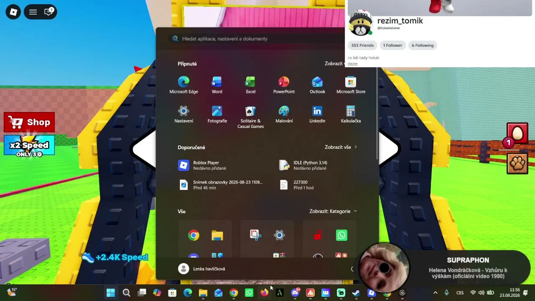Open the Snímek obrazovky recent file

pyautogui.click(x=221, y=185)
